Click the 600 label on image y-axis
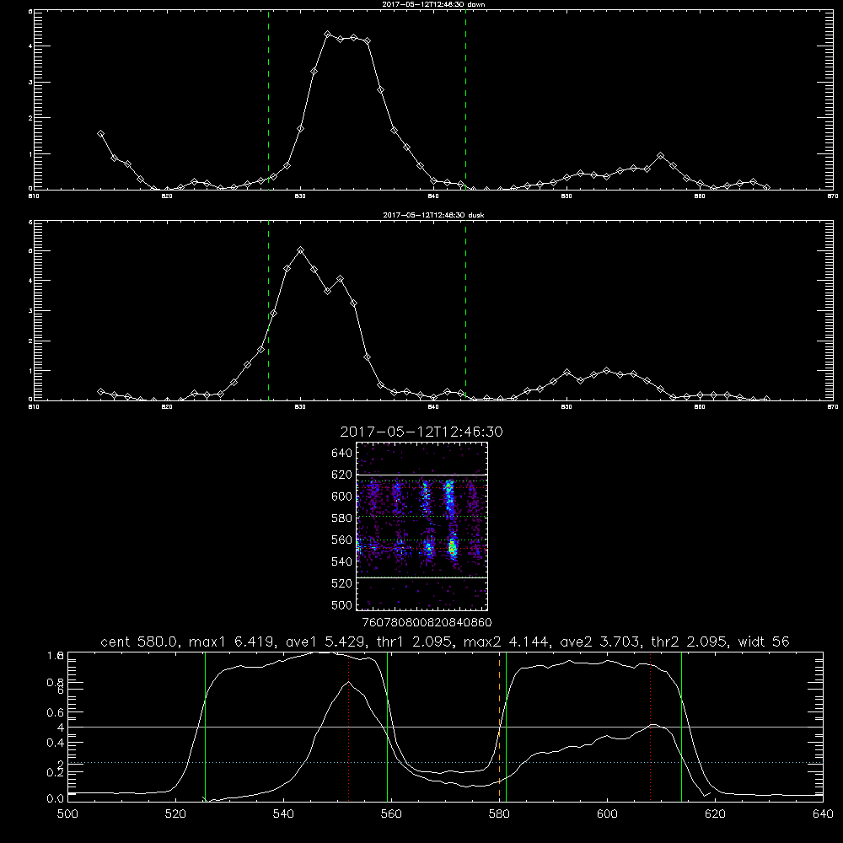 [x=341, y=497]
